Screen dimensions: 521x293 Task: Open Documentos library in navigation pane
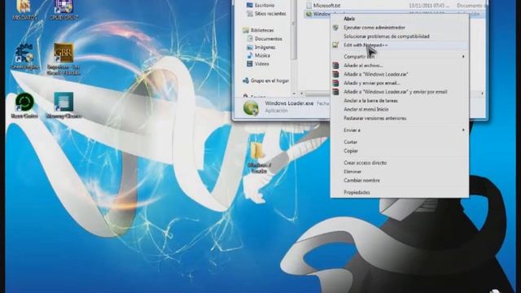(x=265, y=39)
